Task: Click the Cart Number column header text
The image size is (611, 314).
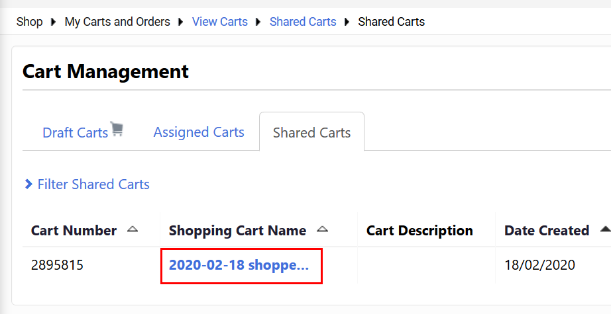Action: tap(74, 231)
